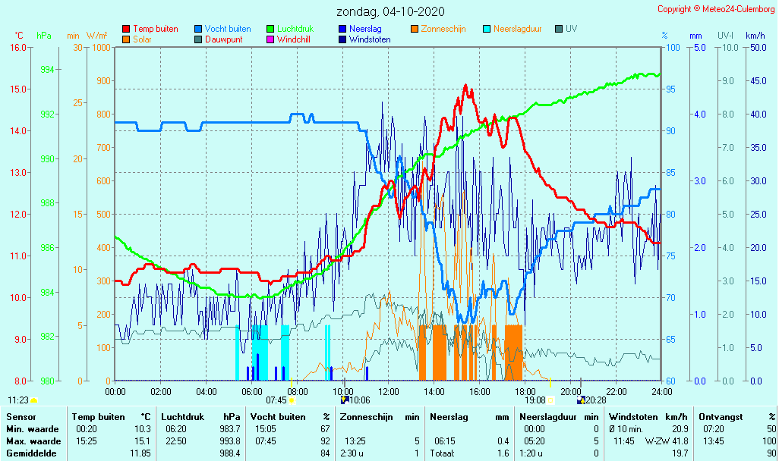
Task: Click the moon icon beside 20:28
Action: (x=581, y=400)
